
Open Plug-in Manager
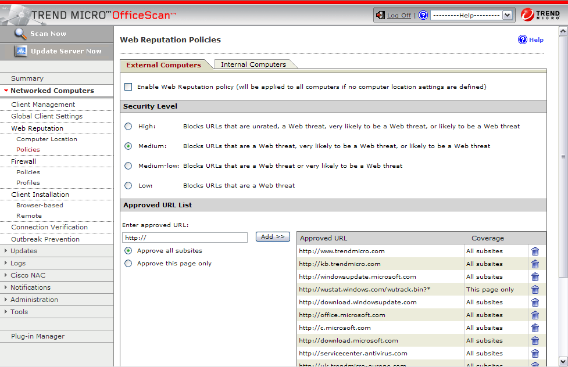coord(38,336)
